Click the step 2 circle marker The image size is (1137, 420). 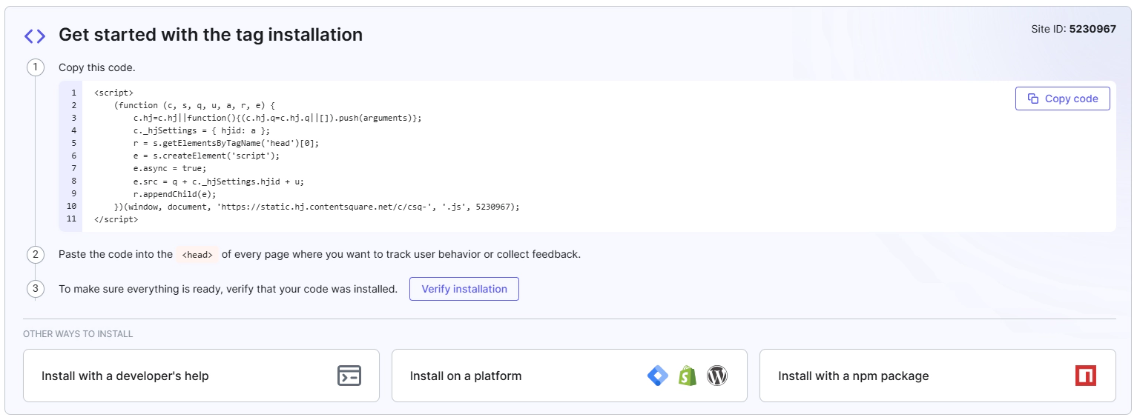click(35, 254)
